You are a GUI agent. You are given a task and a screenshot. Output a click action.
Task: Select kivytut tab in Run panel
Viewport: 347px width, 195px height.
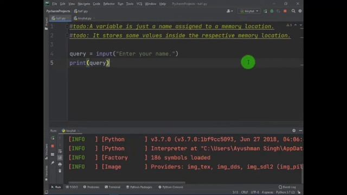coord(70,131)
